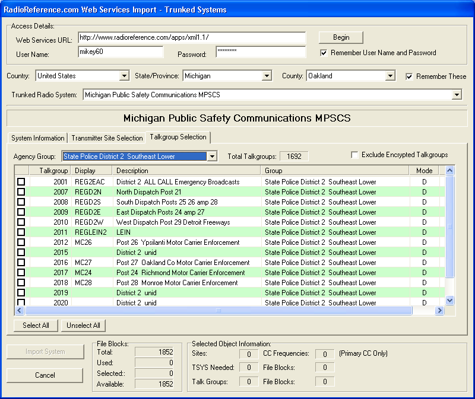Click the Web Services URL field

[191, 37]
